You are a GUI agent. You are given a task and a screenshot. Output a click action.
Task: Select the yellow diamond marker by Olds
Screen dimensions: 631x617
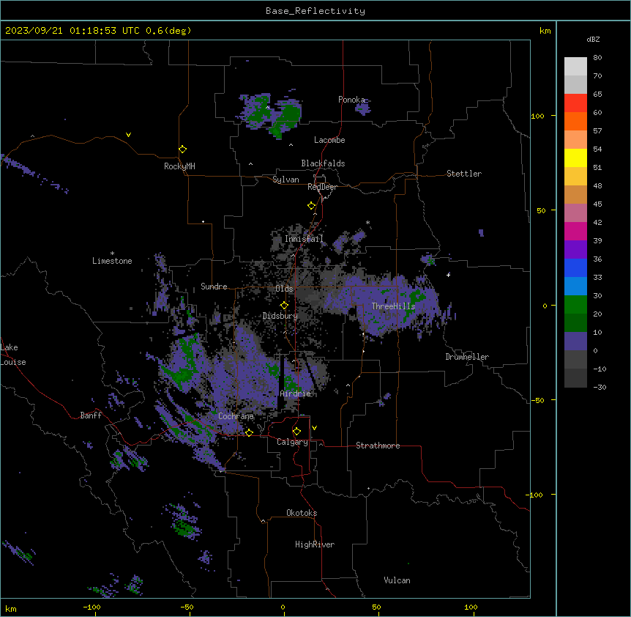(x=284, y=306)
